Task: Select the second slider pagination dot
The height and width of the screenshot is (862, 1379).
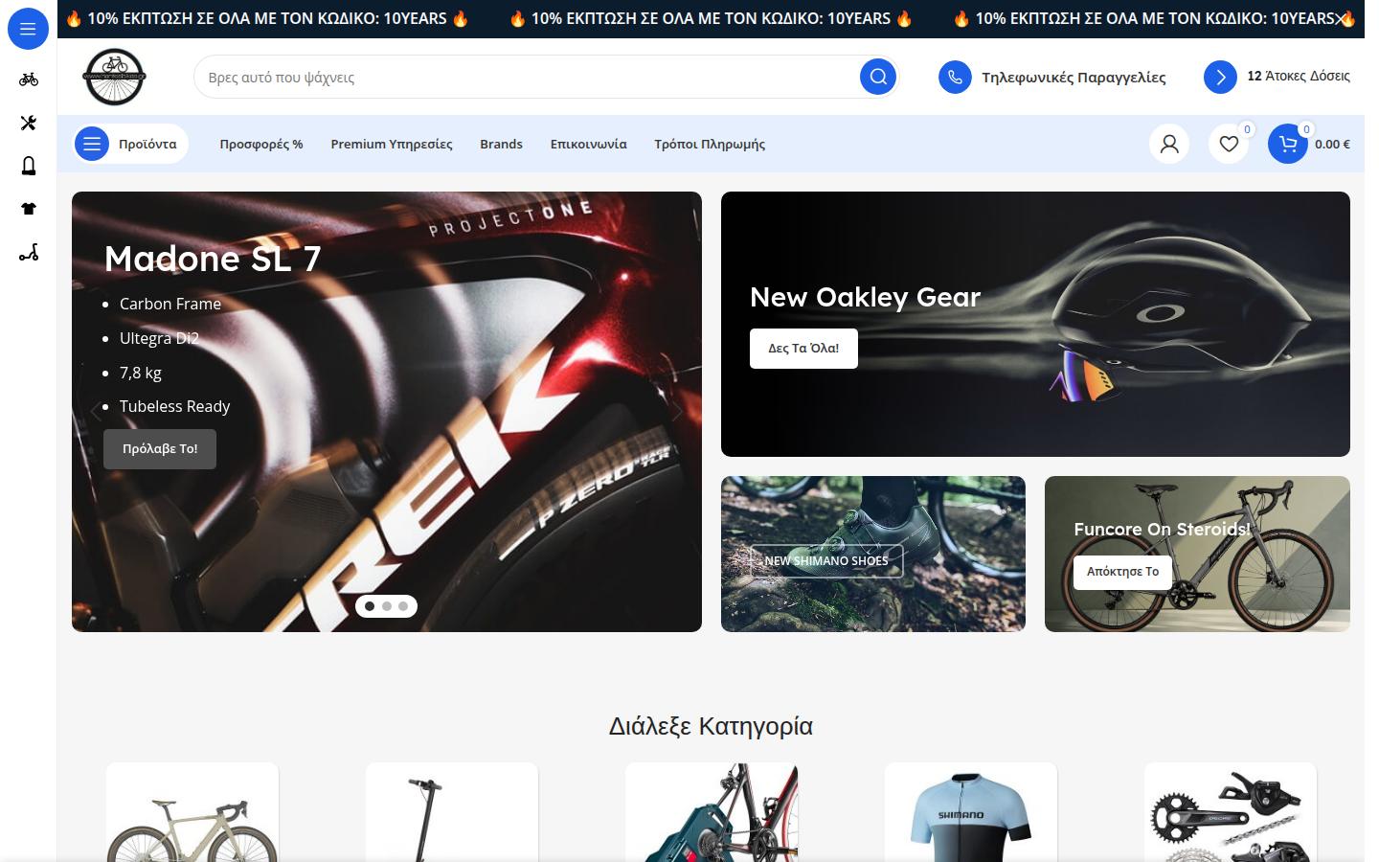Action: (x=387, y=606)
